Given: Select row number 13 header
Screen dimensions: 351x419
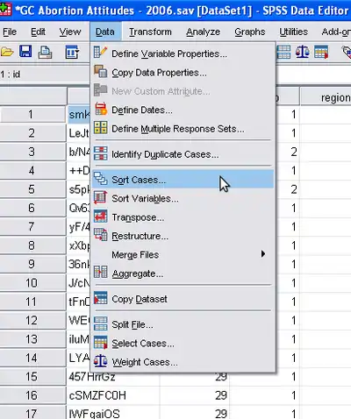Looking at the screenshot, I should [32, 339].
